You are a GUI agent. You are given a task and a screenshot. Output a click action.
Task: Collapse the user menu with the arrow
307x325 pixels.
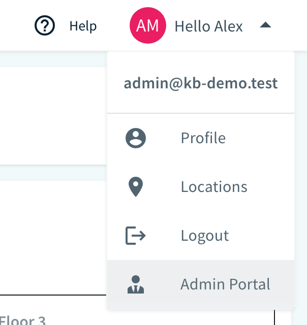pos(265,25)
